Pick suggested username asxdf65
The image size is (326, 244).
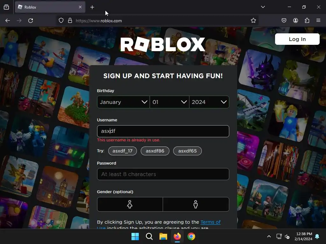coord(187,151)
